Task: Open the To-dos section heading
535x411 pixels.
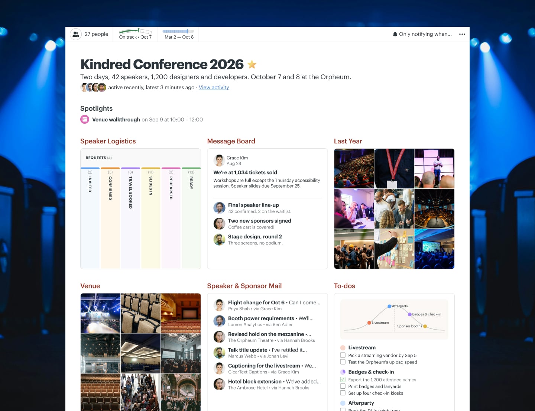Action: [x=344, y=286]
